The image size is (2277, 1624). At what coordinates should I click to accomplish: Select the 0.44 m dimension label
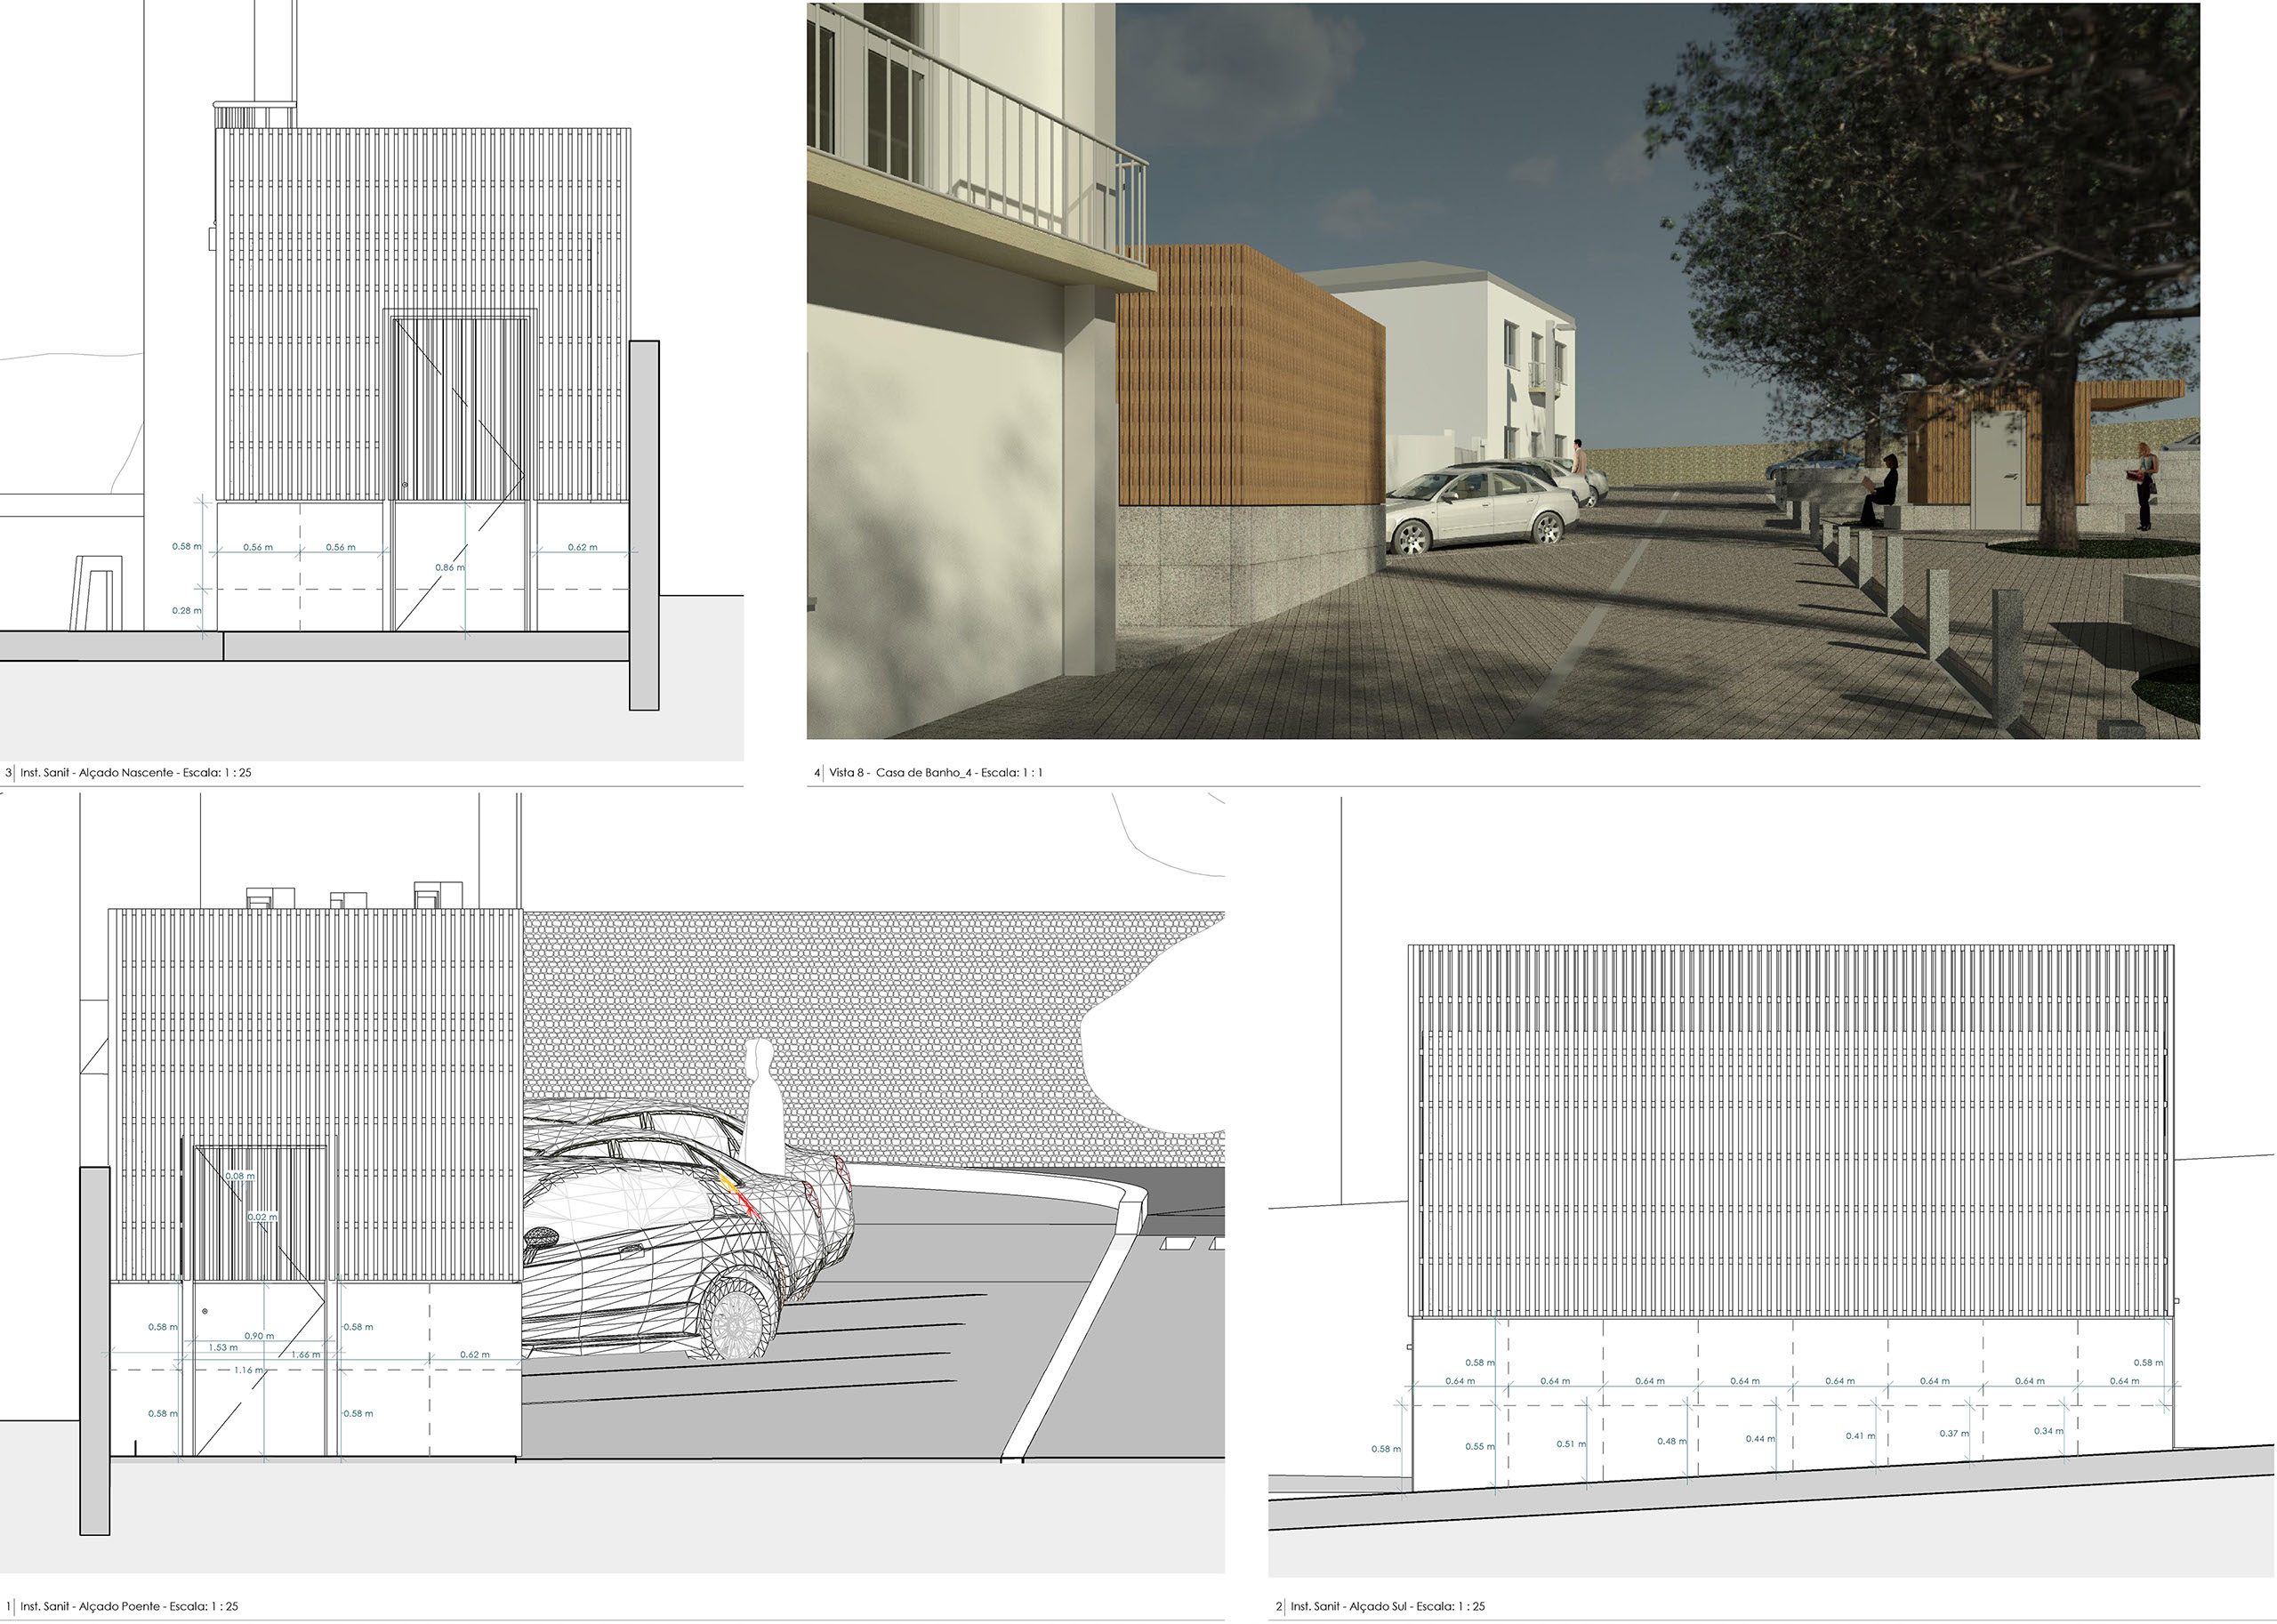(x=1760, y=1438)
